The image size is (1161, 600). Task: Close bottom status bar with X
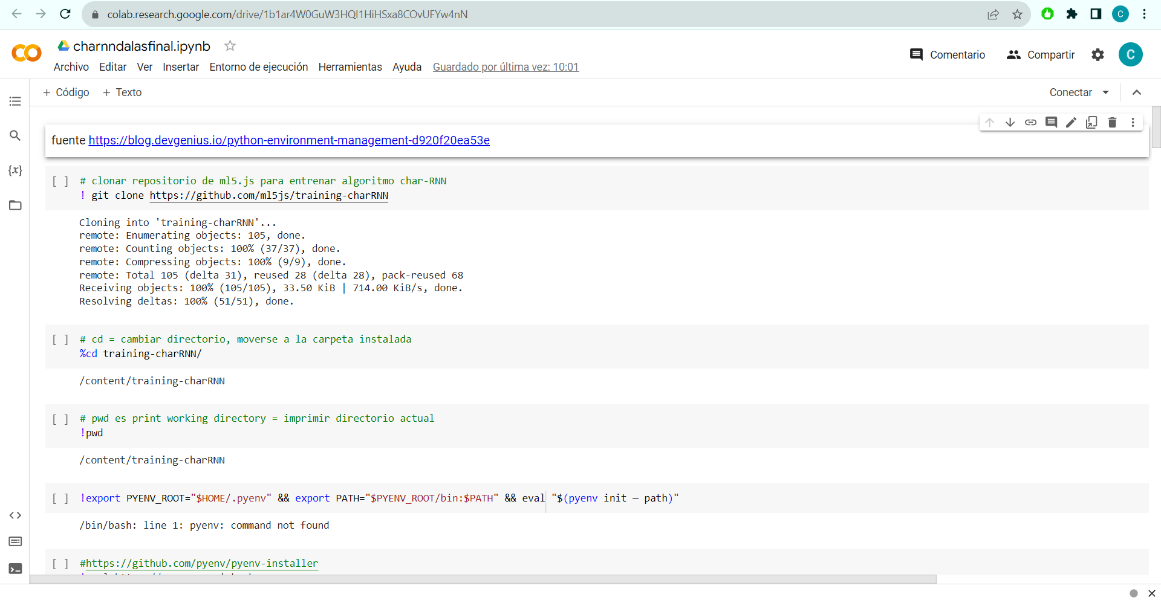(1152, 593)
